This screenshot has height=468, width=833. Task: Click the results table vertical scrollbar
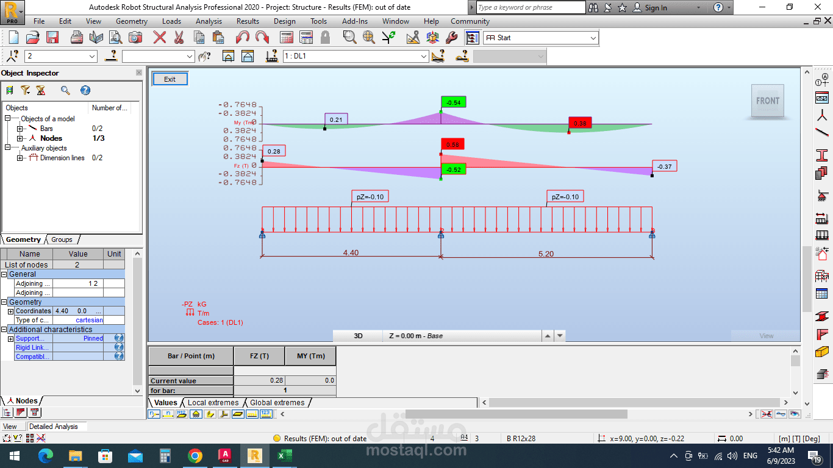795,372
